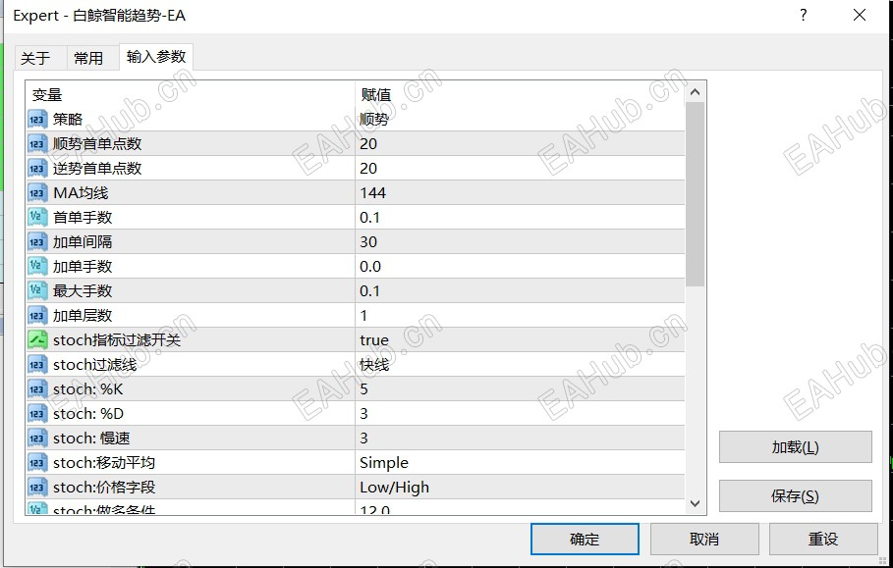Click the 加载(L) button
893x568 pixels.
tap(795, 447)
